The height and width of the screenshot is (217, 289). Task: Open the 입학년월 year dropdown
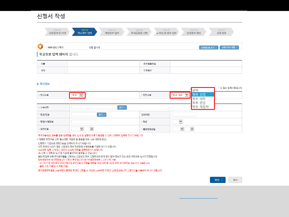coord(77,129)
